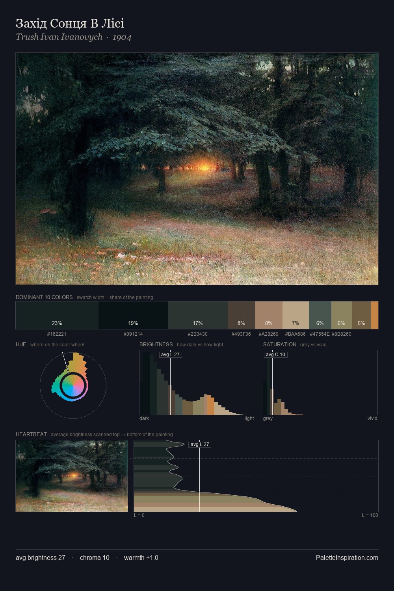Click the narrow orange swatch at palette end
Viewport: 394px width, 591px height.
(375, 315)
